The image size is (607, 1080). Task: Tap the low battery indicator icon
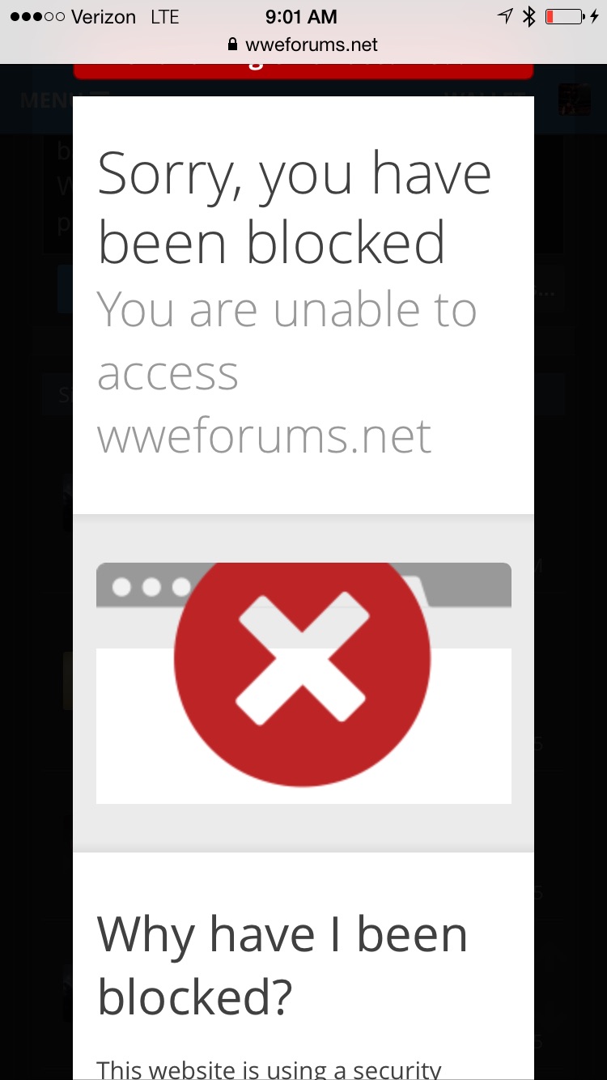[566, 16]
